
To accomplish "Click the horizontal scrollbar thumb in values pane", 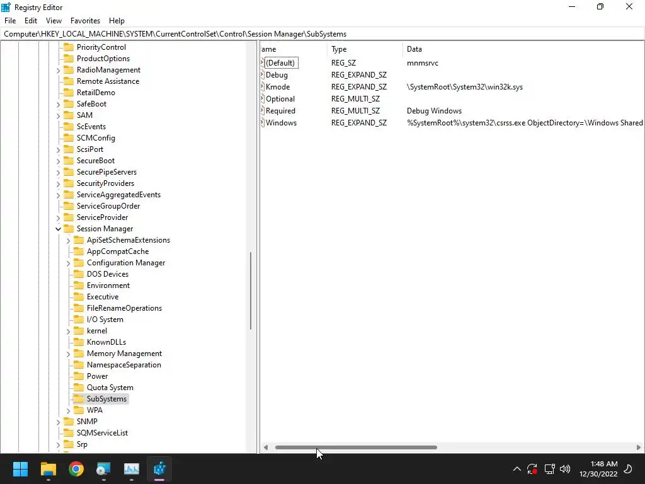I will point(356,447).
